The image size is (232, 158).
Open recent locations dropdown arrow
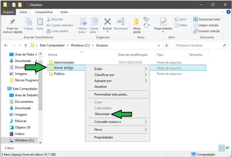click(20, 45)
